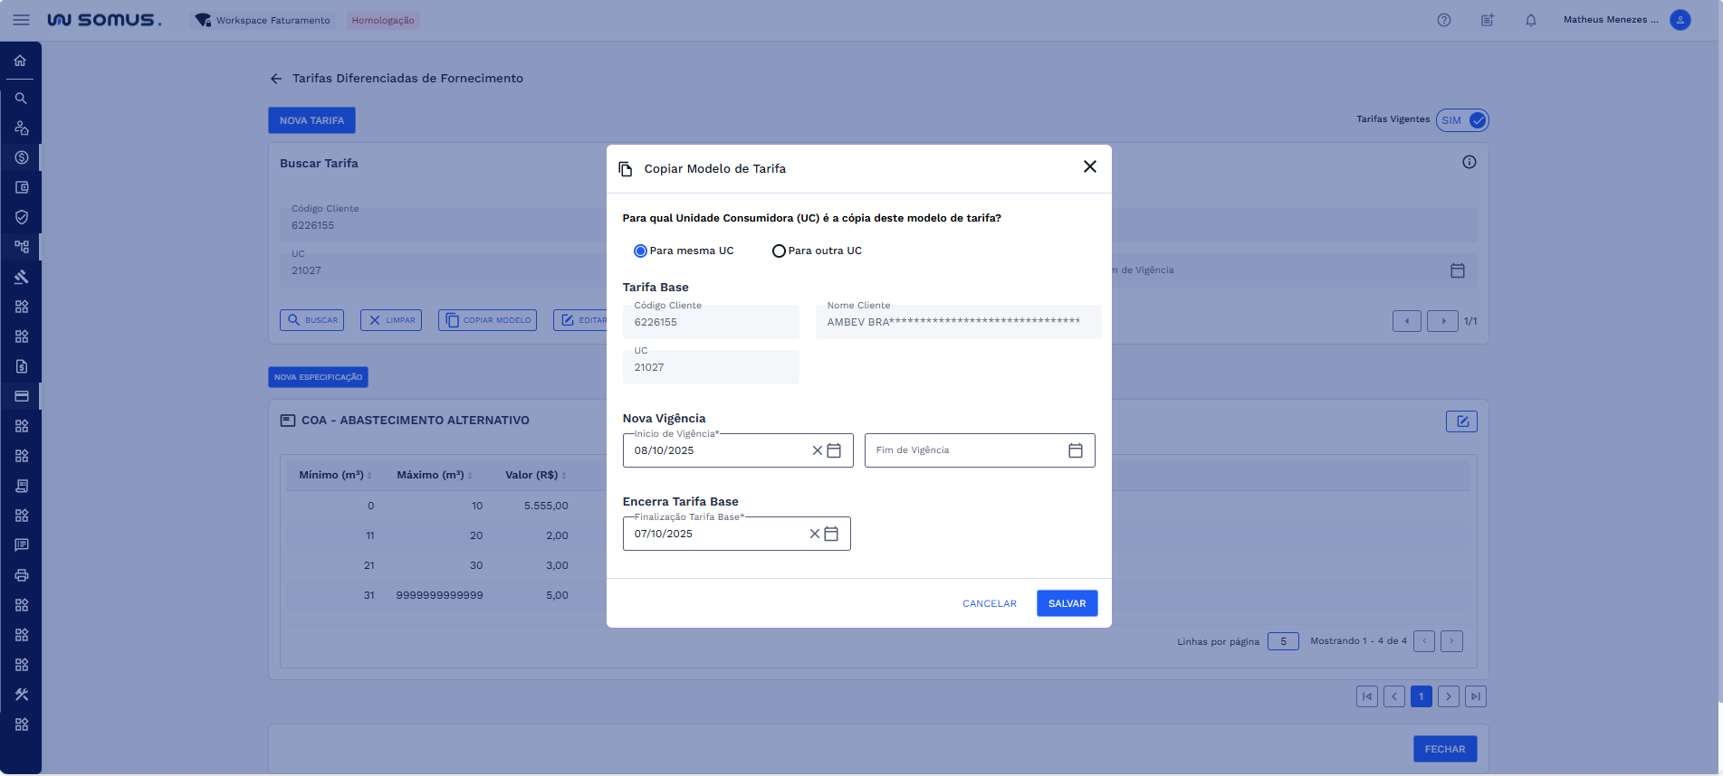The width and height of the screenshot is (1723, 776).
Task: Save the copied tariff model
Action: point(1067,603)
